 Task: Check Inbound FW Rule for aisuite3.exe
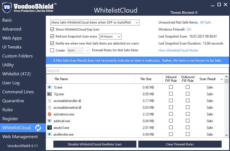[171, 127]
